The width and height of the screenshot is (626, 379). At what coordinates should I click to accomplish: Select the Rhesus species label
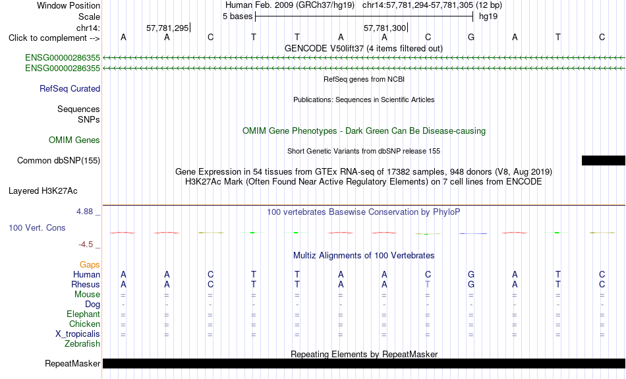tap(86, 284)
